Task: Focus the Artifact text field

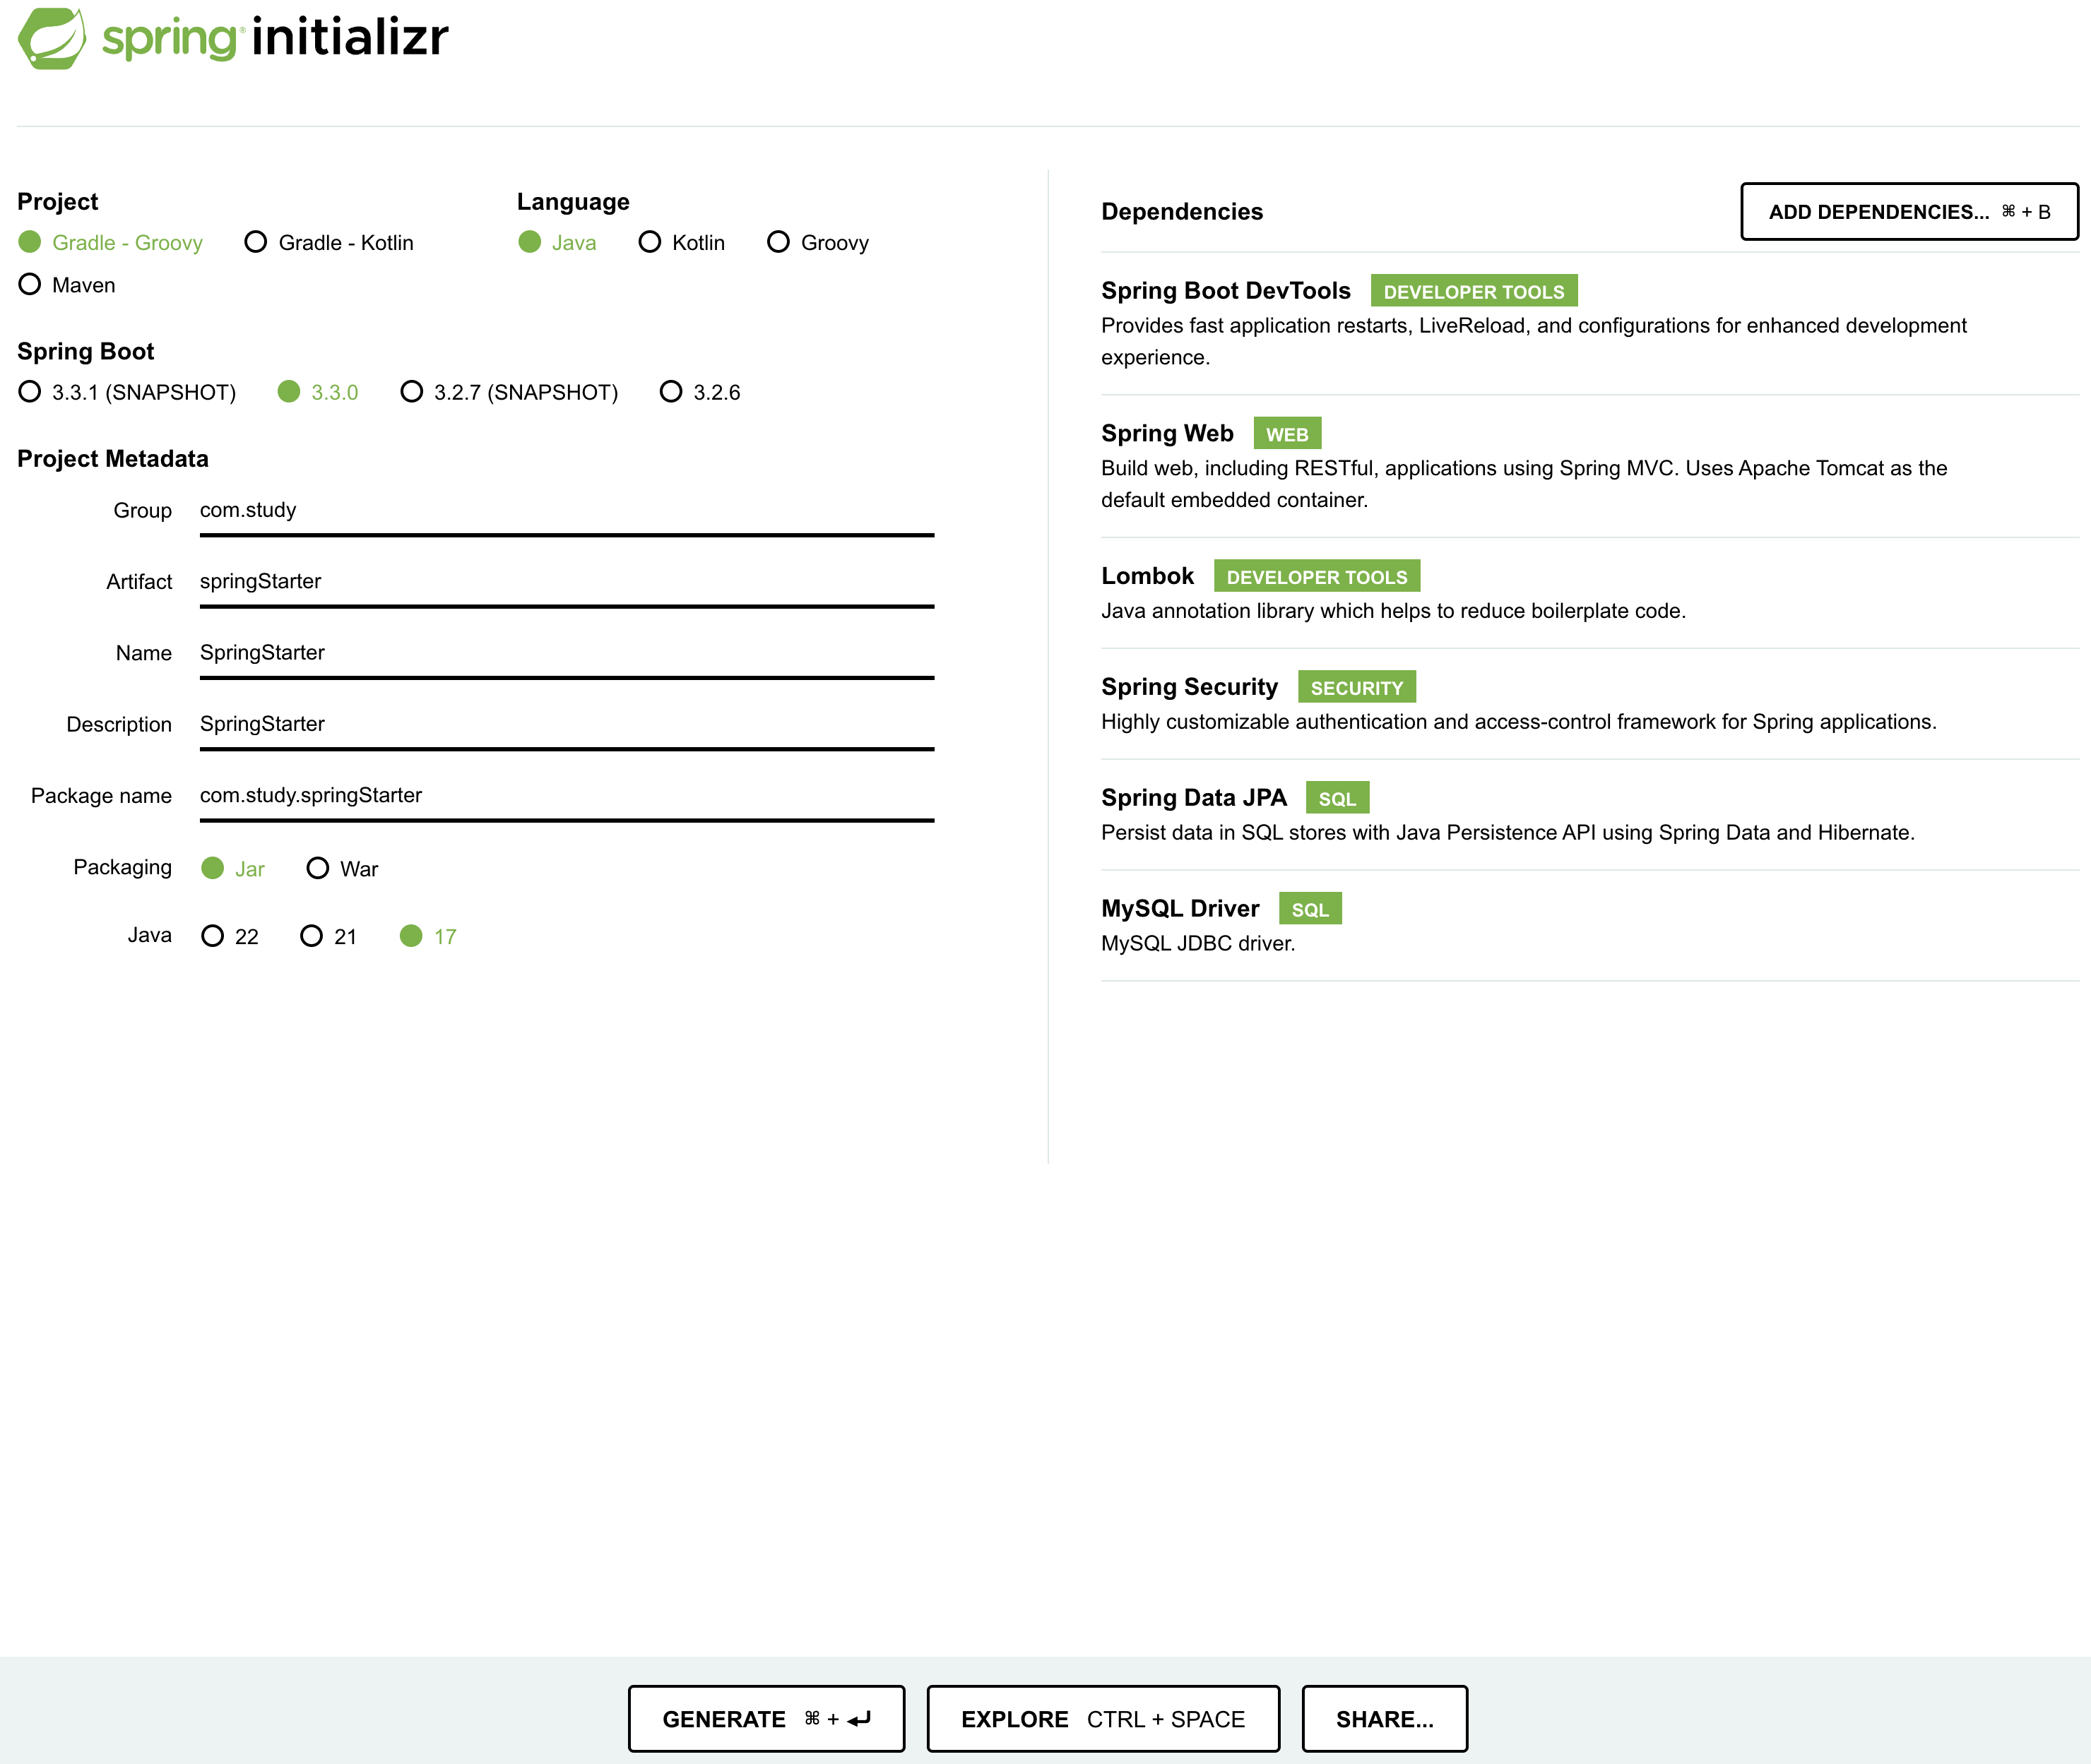Action: [565, 582]
